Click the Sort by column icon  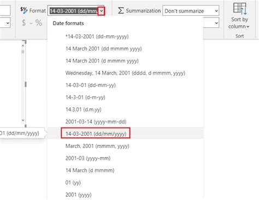(x=240, y=9)
